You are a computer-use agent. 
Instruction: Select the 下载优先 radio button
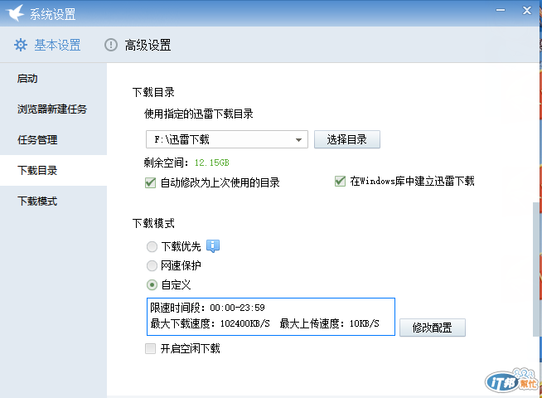(152, 246)
